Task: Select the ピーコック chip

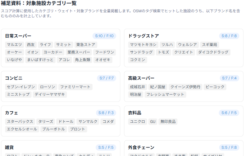Action: tap(215, 87)
